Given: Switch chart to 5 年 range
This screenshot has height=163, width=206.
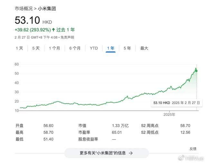Looking at the screenshot, I should click(127, 48).
